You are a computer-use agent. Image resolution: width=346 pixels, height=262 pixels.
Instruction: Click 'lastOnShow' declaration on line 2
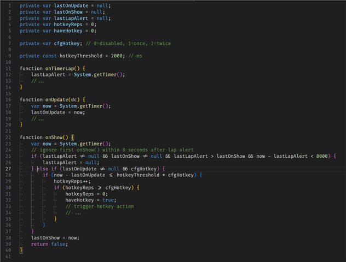[x=68, y=12]
